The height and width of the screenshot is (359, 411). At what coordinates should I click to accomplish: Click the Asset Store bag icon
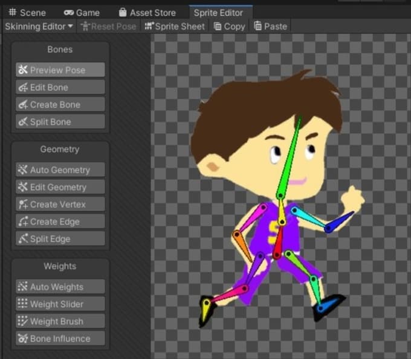coord(123,12)
